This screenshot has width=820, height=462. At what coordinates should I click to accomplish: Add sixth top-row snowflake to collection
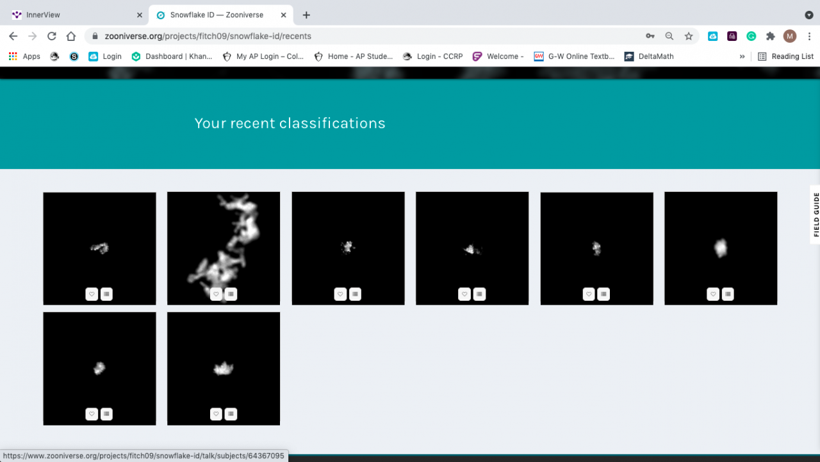tap(728, 294)
